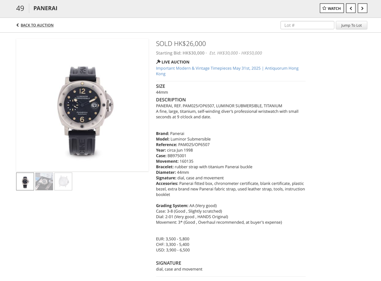The width and height of the screenshot is (381, 281).
Task: Click the SOLD HK$26,000 price heading
Action: pos(181,44)
